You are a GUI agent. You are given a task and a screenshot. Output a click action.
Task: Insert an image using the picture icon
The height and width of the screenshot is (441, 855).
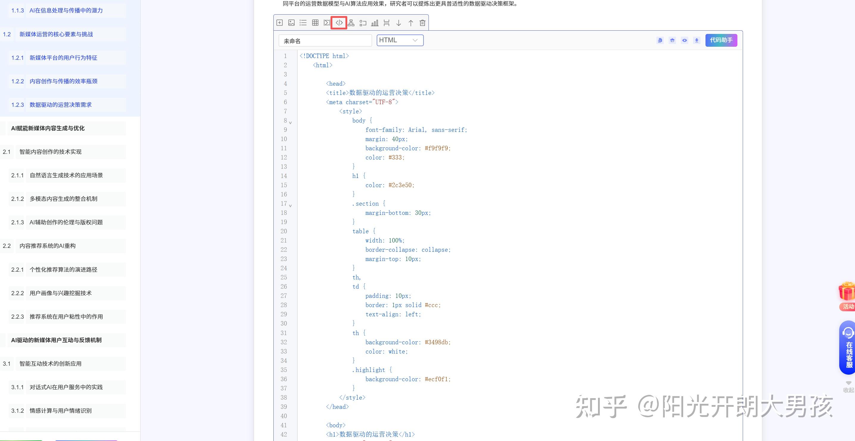292,23
